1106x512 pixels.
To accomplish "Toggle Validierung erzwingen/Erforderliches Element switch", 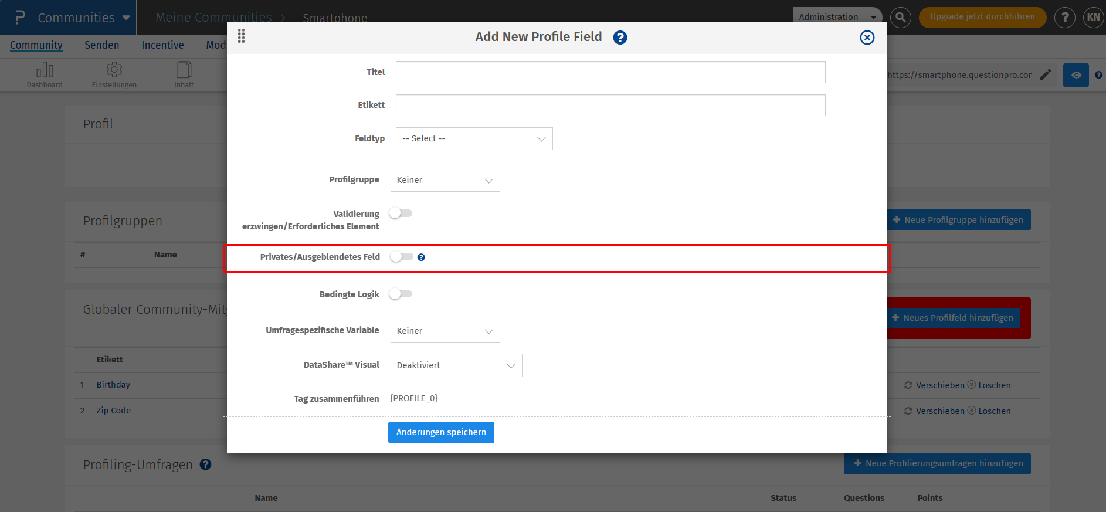I will [x=401, y=213].
